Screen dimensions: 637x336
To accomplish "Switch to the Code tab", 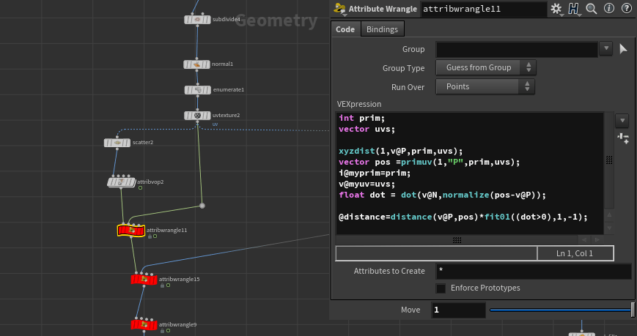I will pos(345,29).
